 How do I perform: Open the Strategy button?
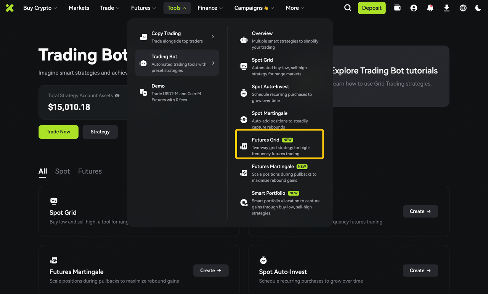tap(100, 132)
